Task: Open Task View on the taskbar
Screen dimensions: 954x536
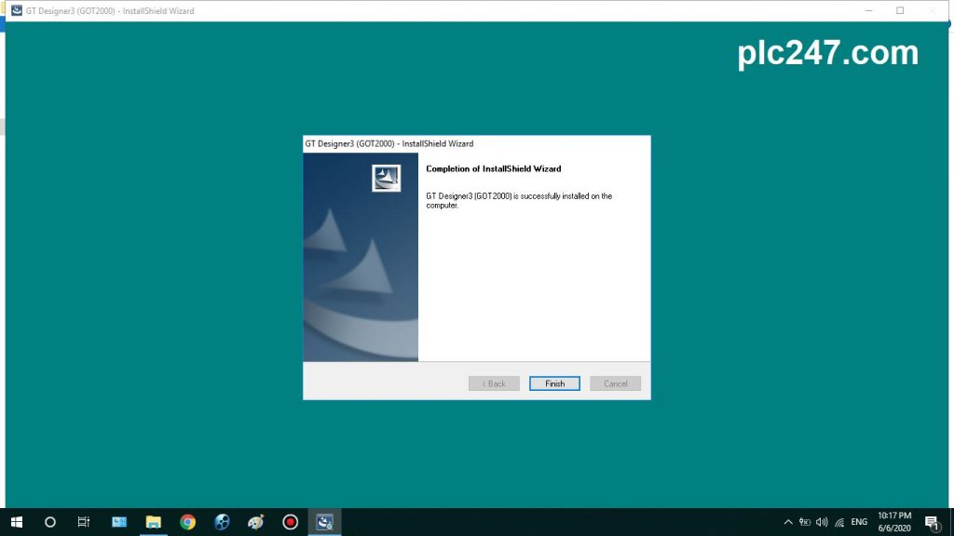Action: [83, 522]
